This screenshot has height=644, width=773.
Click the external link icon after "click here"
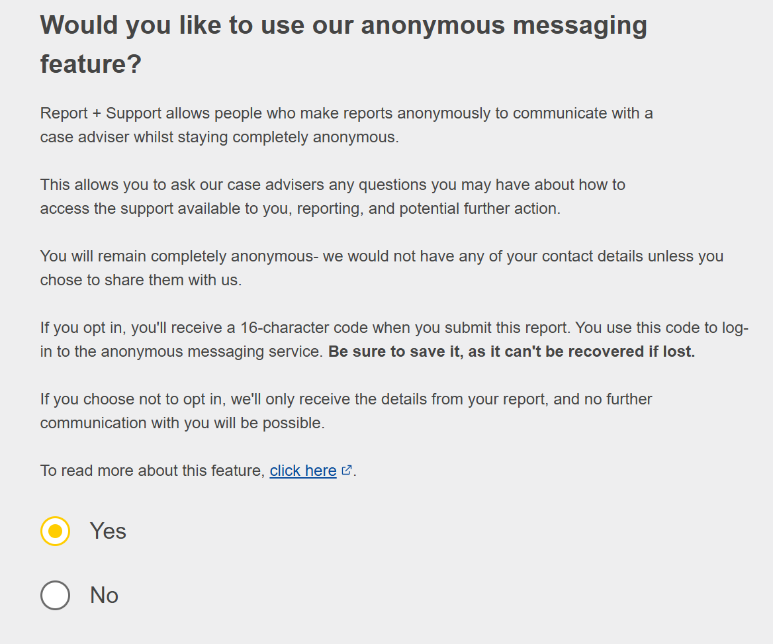pos(347,470)
